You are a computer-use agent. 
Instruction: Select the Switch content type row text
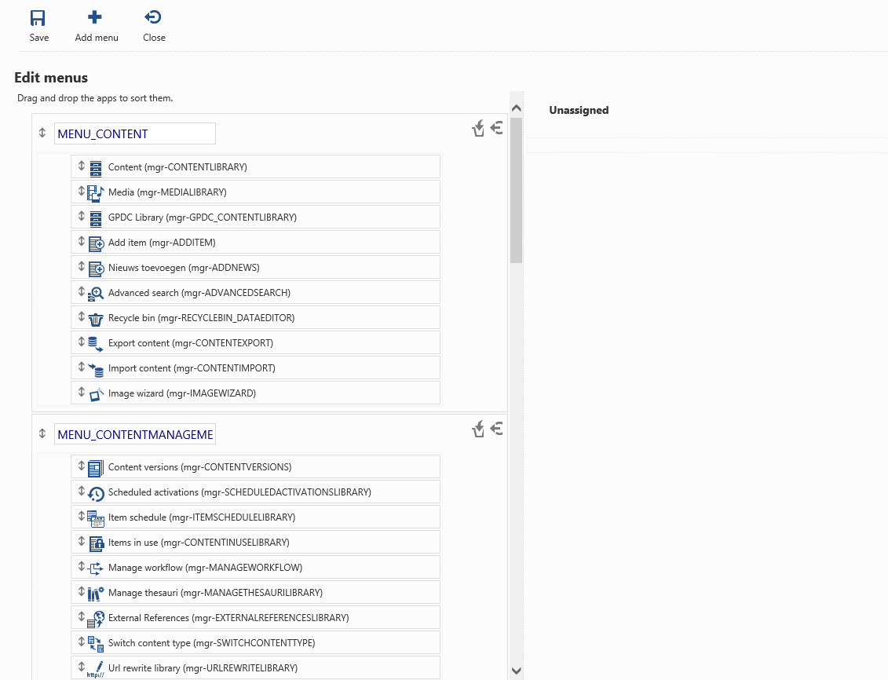point(212,642)
